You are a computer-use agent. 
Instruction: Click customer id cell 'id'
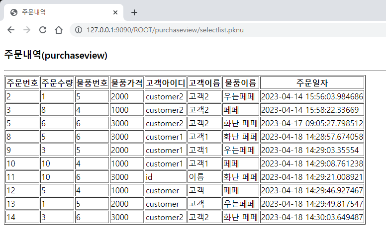pos(166,177)
